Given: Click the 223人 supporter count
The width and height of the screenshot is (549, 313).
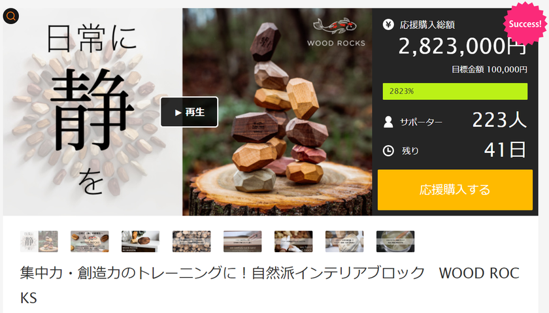Looking at the screenshot, I should (499, 120).
